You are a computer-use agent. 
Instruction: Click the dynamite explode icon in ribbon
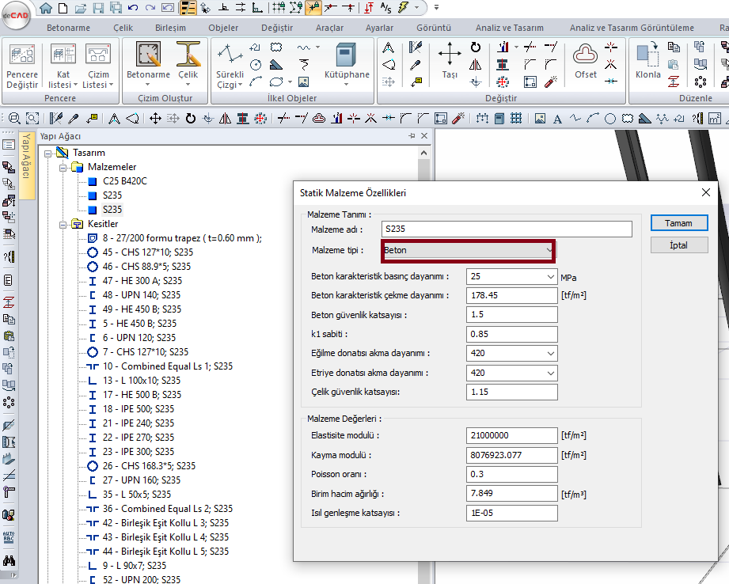point(551,82)
